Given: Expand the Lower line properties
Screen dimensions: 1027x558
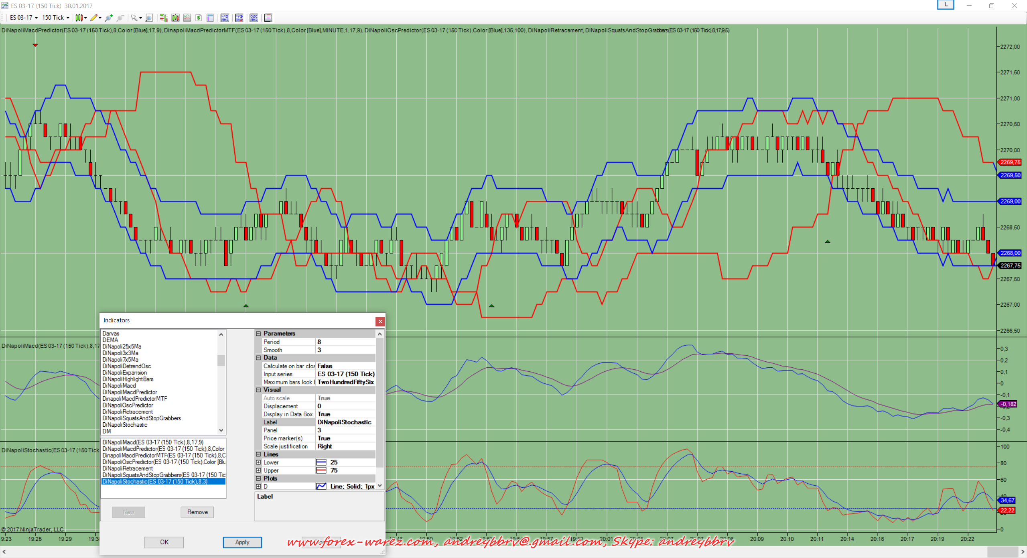Looking at the screenshot, I should click(x=258, y=462).
